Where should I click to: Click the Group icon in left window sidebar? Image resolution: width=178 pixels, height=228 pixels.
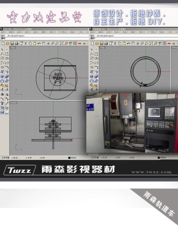2,94
